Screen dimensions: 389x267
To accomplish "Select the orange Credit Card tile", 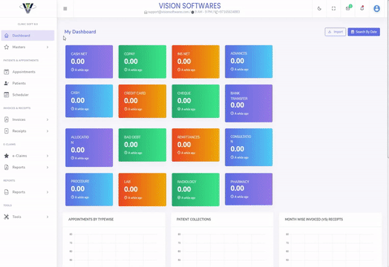I will (143, 101).
